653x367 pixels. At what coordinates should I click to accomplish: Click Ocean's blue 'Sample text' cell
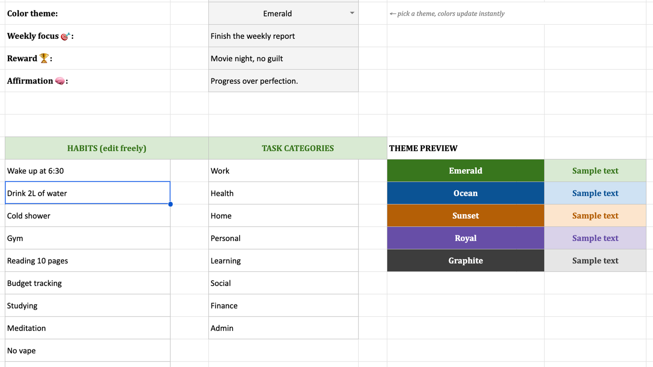tap(595, 193)
